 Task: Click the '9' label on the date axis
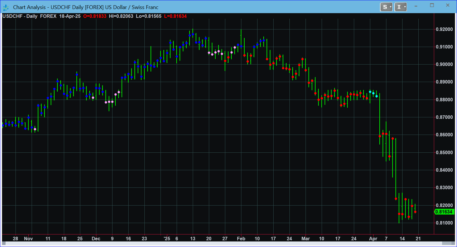pyautogui.click(x=112, y=239)
